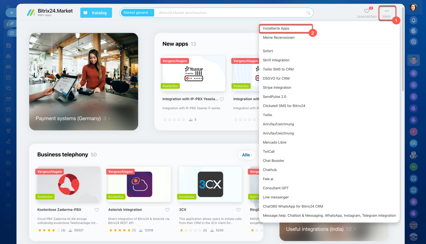This screenshot has height=244, width=426.
Task: Open the Katalog button
Action: point(96,13)
